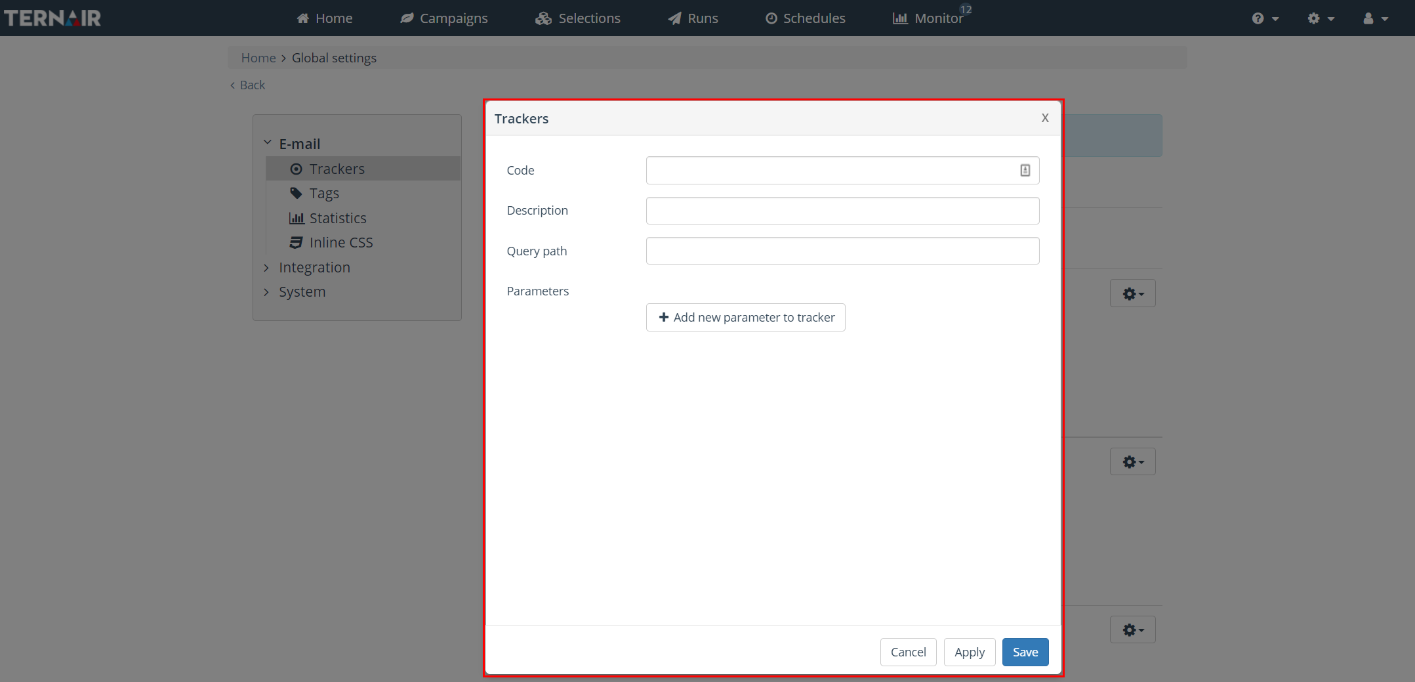Open the help dropdown in the top bar
The height and width of the screenshot is (682, 1415).
coord(1265,18)
